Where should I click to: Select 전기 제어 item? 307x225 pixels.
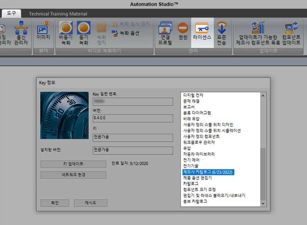click(191, 160)
